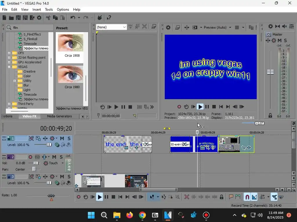Screen dimensions: 297x222
Task: Expand the Utility folder
Action: (x=15, y=81)
